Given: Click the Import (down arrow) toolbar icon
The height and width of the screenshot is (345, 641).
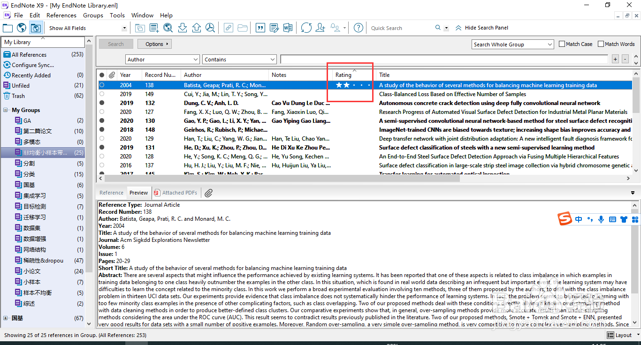Looking at the screenshot, I should click(183, 28).
